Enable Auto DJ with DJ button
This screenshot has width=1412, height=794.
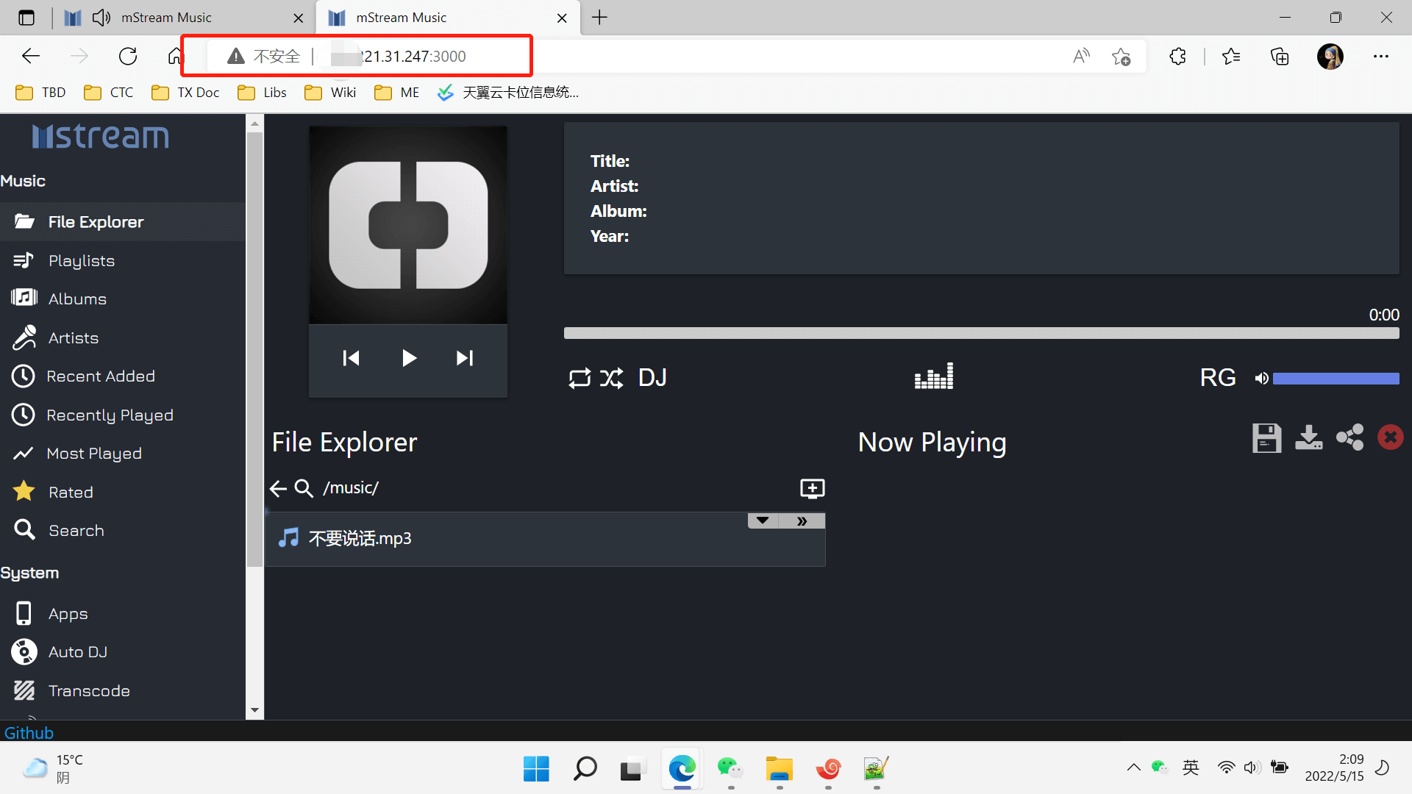click(652, 378)
